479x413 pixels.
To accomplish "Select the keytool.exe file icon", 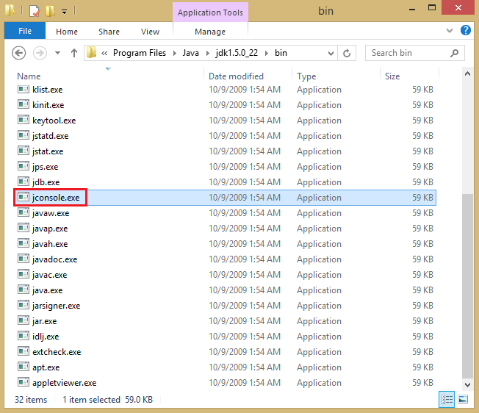I will click(x=24, y=120).
